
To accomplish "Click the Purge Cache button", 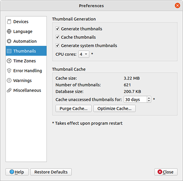I will [x=74, y=108].
